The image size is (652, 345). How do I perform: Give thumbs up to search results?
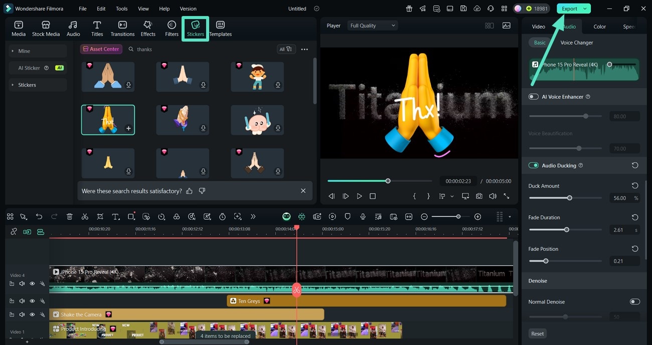click(x=189, y=191)
